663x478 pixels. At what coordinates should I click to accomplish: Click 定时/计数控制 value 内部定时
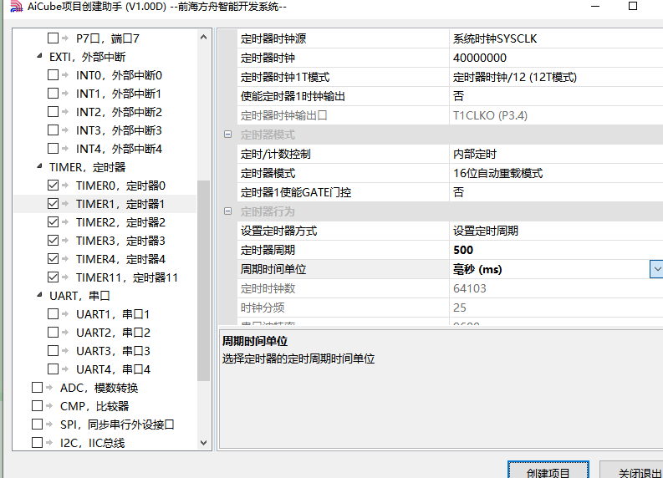point(556,155)
